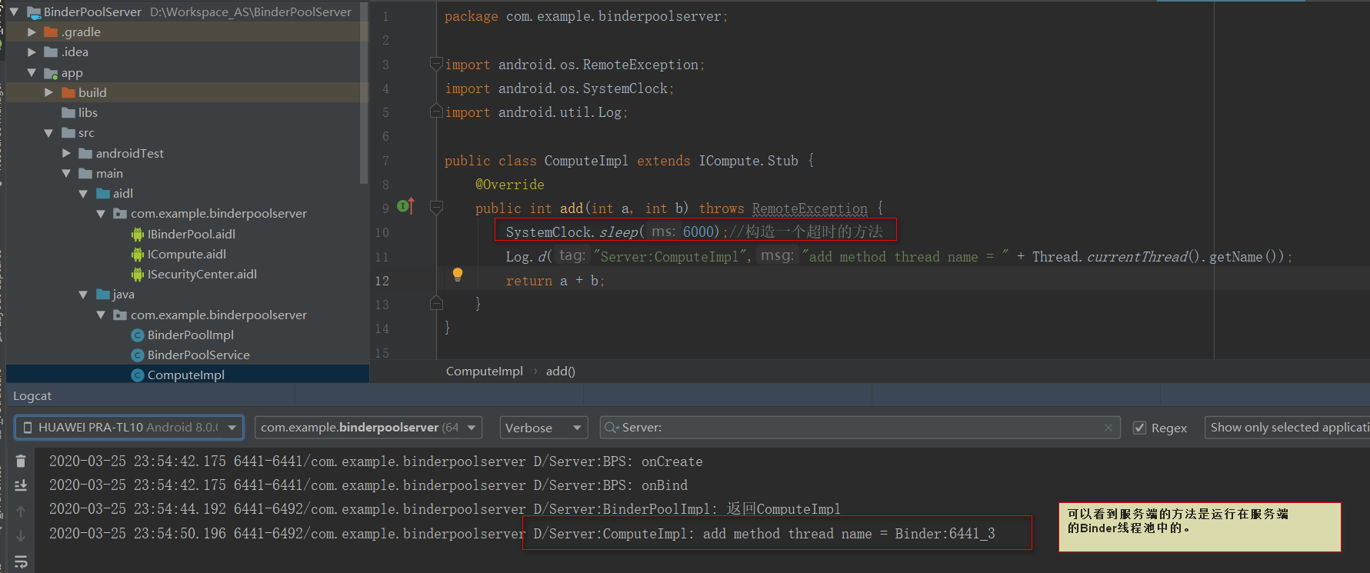Click the search magnifier icon in Logcat filter

point(612,428)
